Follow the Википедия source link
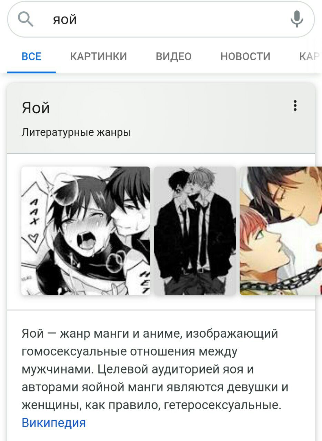The image size is (322, 441). (53, 422)
